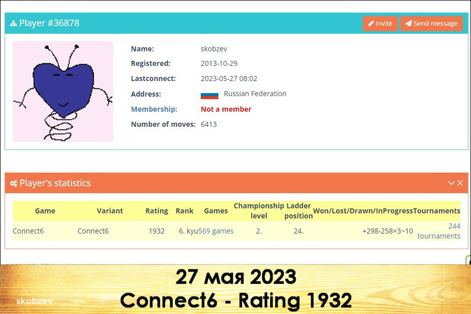Collapse the Player's statistics panel with chevron
Image resolution: width=471 pixels, height=314 pixels.
point(451,183)
